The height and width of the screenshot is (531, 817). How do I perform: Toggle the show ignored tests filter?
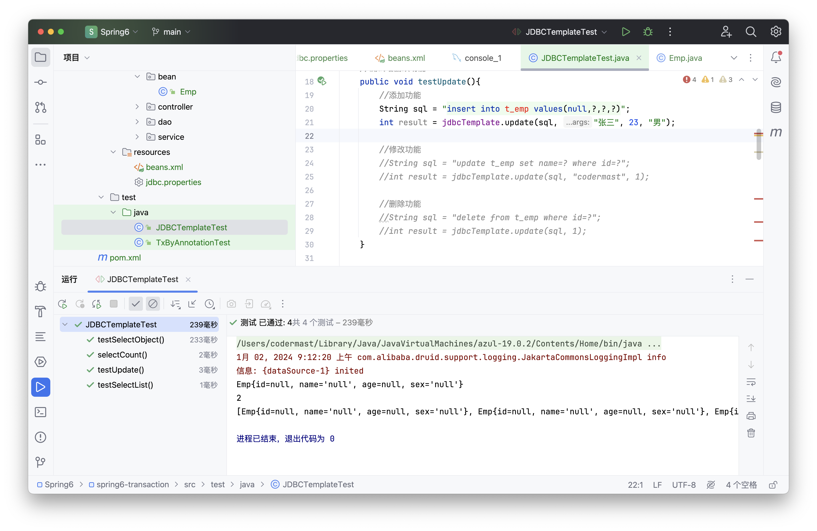[153, 304]
